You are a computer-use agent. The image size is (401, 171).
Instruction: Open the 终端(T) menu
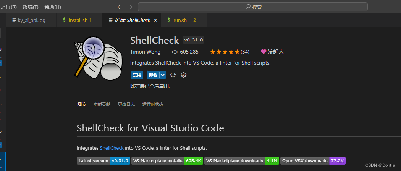pyautogui.click(x=31, y=7)
